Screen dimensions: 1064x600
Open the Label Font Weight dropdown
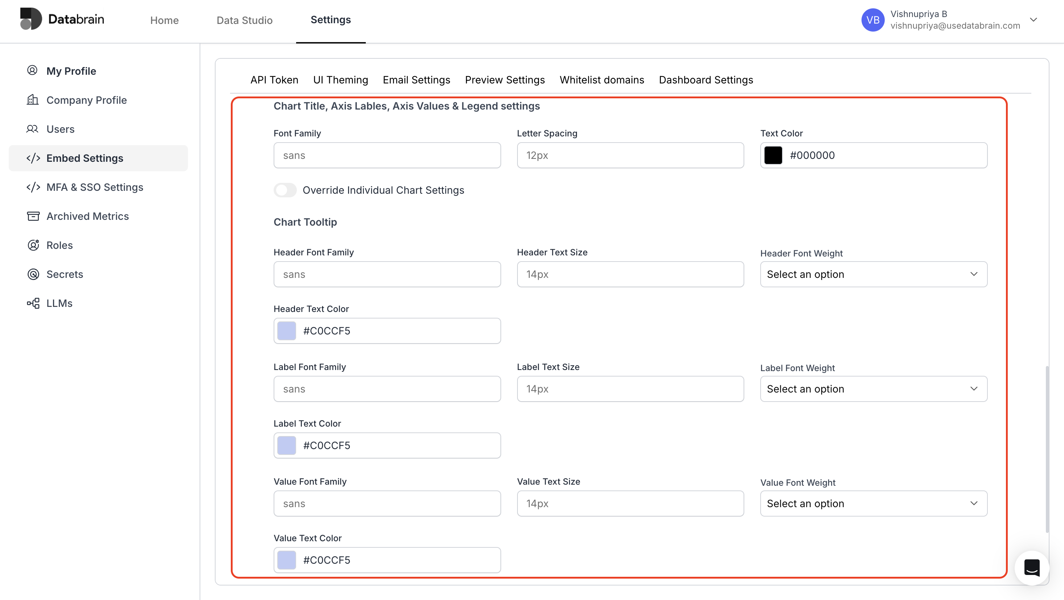point(873,389)
